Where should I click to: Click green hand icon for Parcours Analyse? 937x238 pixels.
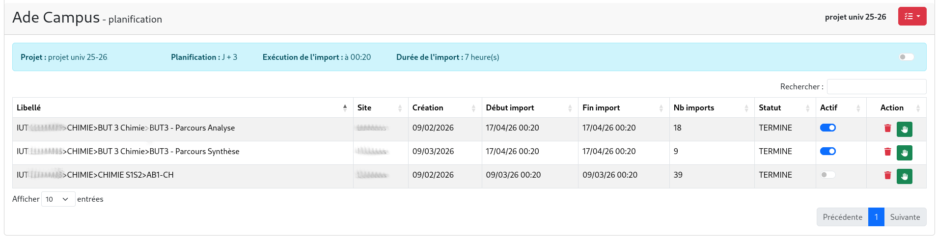(904, 129)
